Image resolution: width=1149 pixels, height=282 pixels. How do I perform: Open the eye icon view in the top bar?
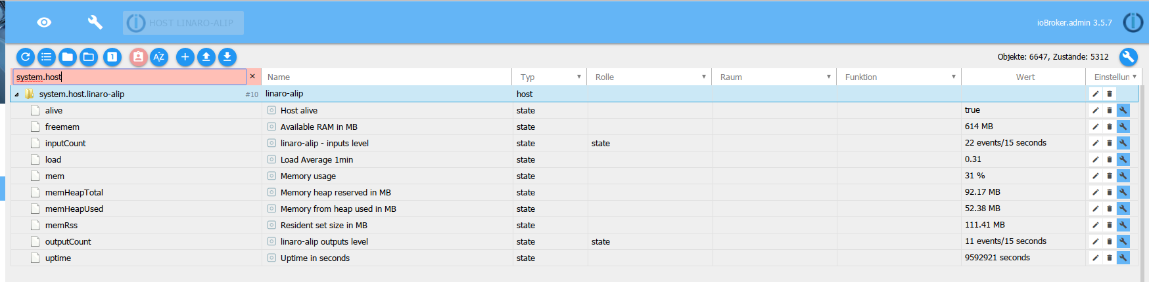pos(44,22)
